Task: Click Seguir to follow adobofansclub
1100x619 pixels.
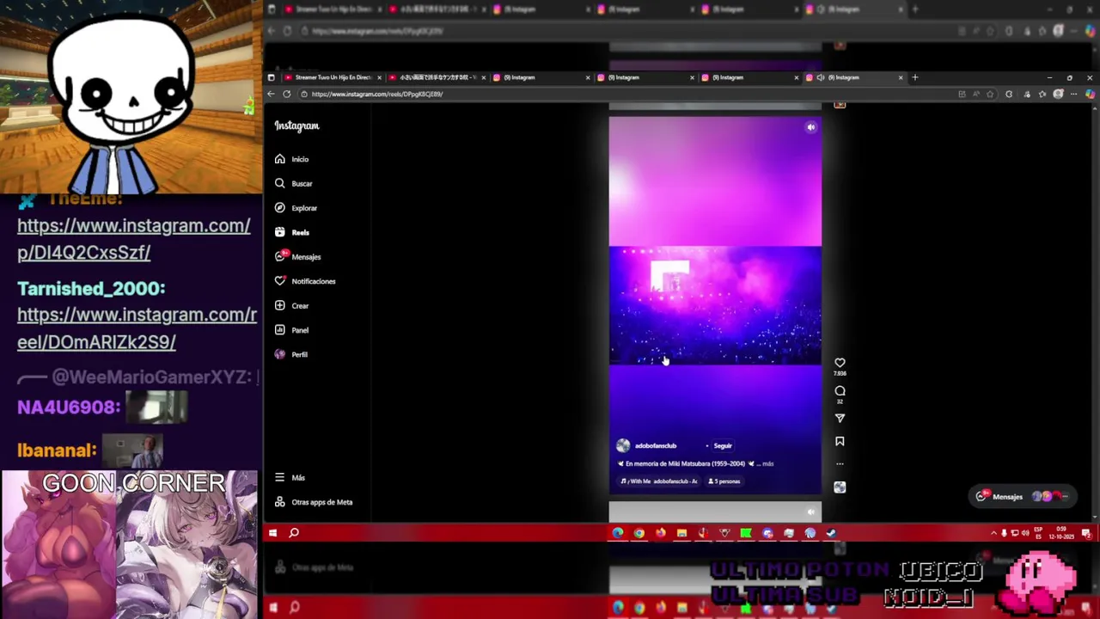Action: coord(723,445)
